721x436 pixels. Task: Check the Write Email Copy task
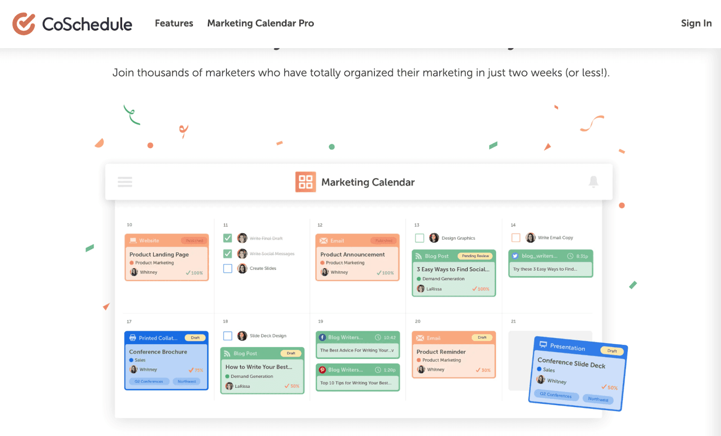pyautogui.click(x=516, y=237)
